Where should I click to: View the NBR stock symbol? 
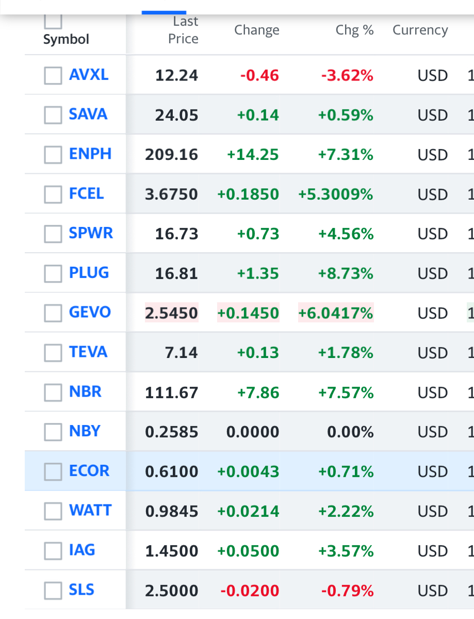tap(86, 392)
